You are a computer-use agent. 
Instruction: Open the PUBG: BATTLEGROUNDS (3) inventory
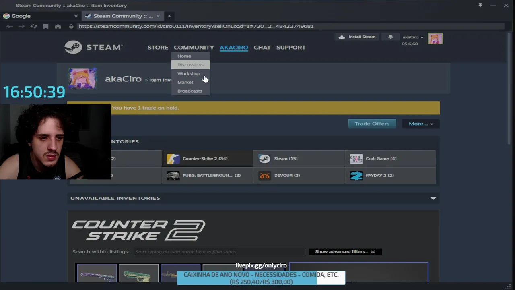(x=207, y=176)
